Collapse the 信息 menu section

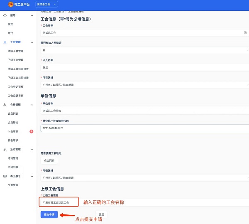point(32,15)
